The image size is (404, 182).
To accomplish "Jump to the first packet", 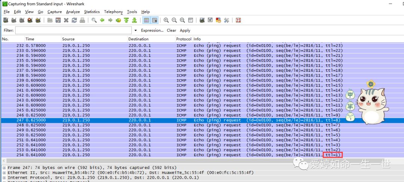I will click(126, 20).
